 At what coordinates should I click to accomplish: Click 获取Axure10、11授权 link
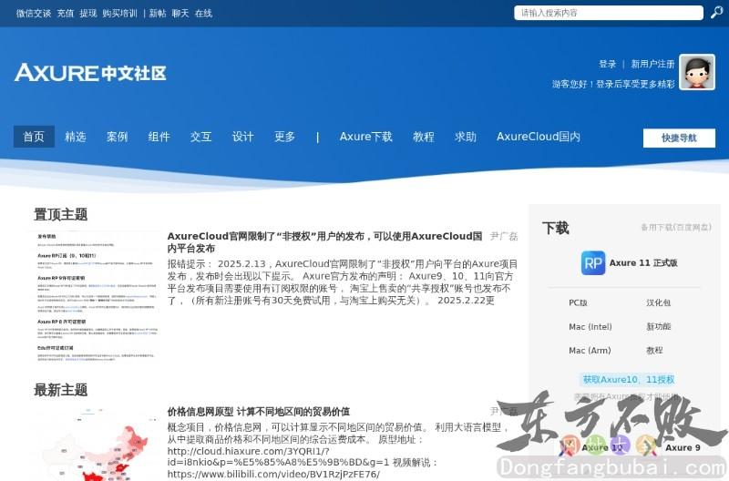629,380
